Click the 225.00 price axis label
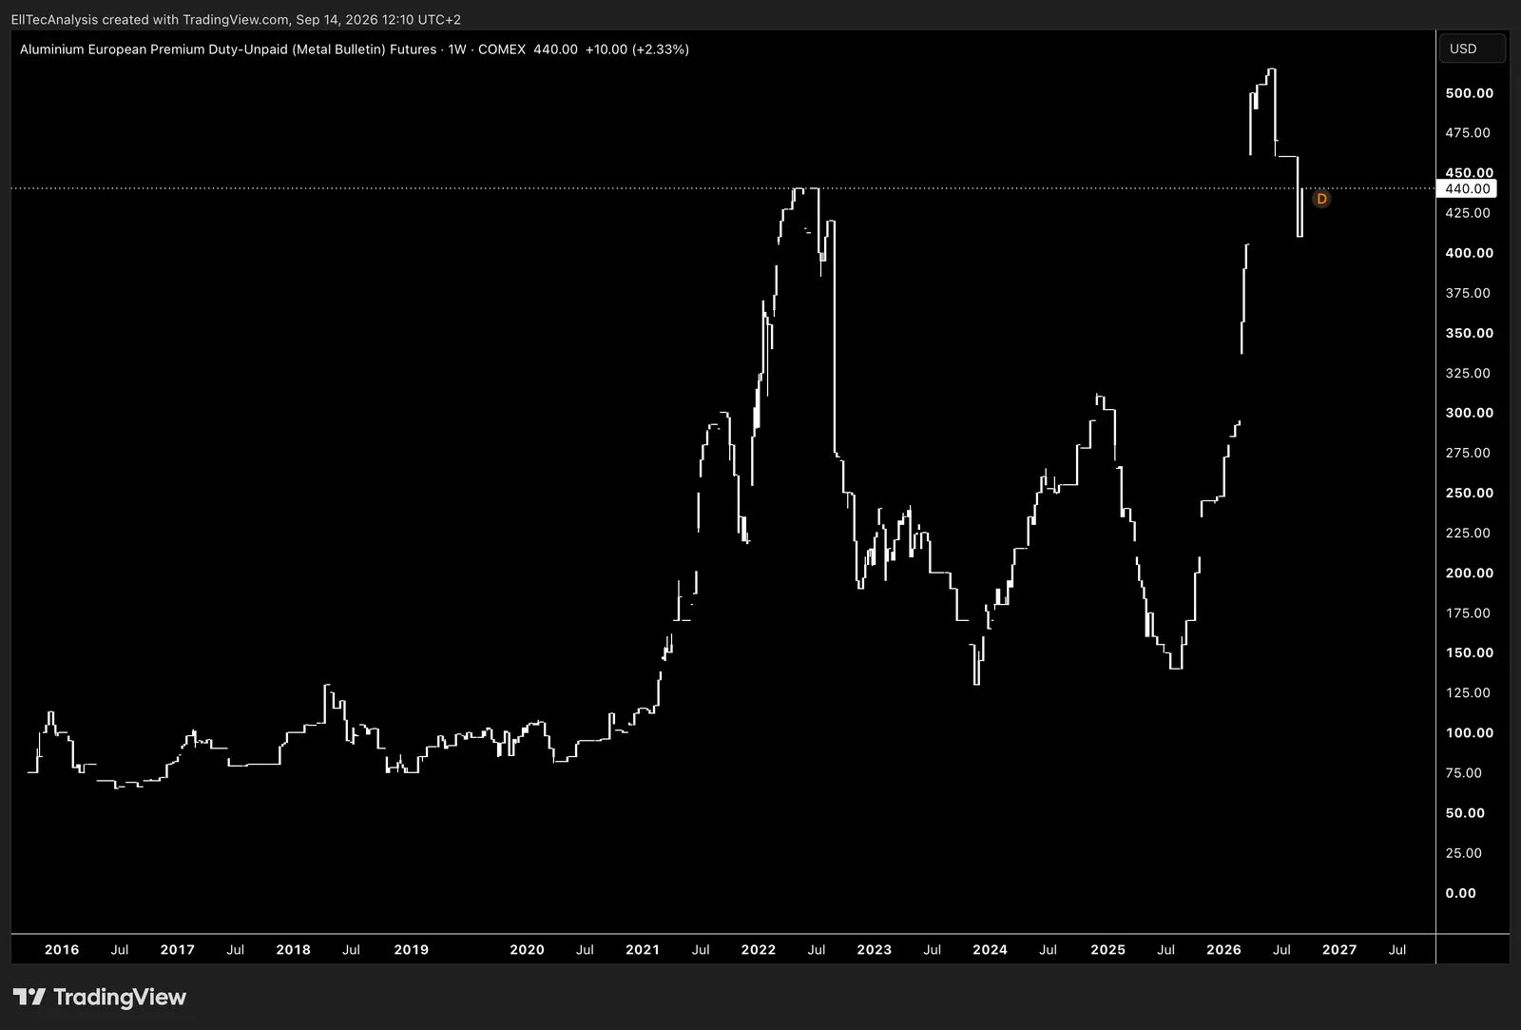 coord(1468,533)
